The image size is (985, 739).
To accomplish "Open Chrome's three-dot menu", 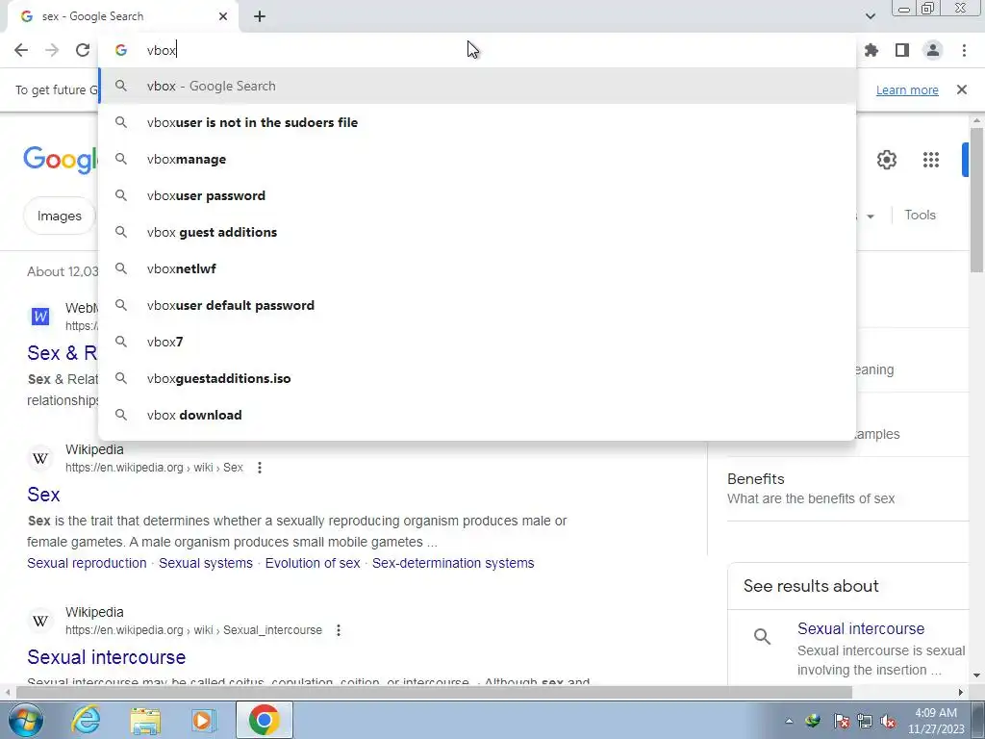I will click(964, 50).
